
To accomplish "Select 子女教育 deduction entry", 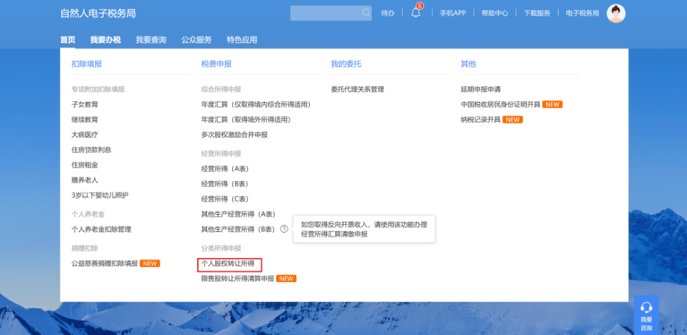I will pyautogui.click(x=85, y=104).
